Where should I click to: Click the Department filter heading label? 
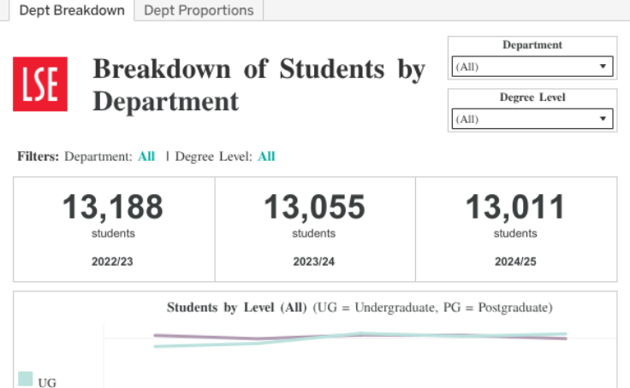click(532, 45)
